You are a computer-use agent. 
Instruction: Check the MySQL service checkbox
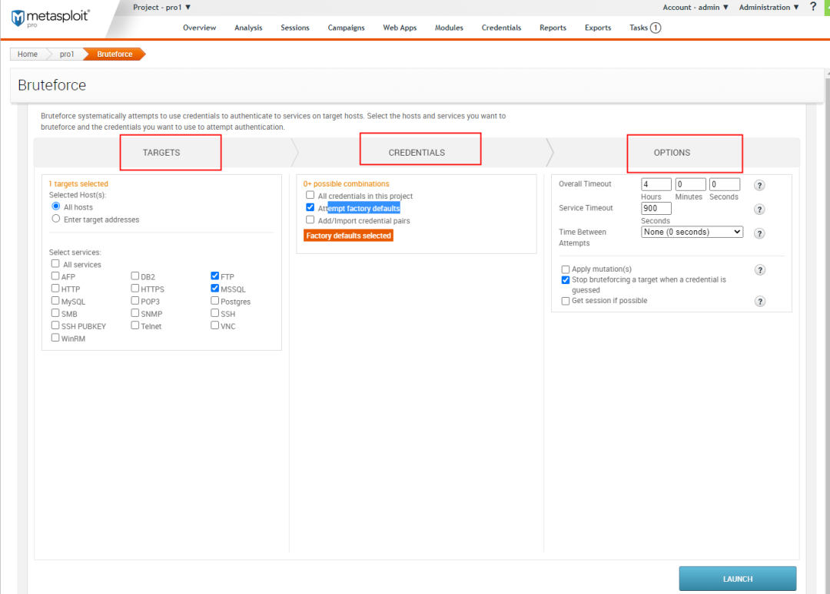55,300
